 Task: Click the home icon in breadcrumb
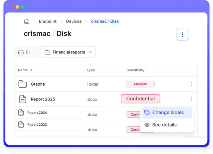point(27,21)
